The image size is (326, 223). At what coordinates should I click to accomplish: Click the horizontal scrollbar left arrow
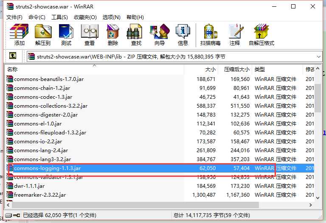8,205
